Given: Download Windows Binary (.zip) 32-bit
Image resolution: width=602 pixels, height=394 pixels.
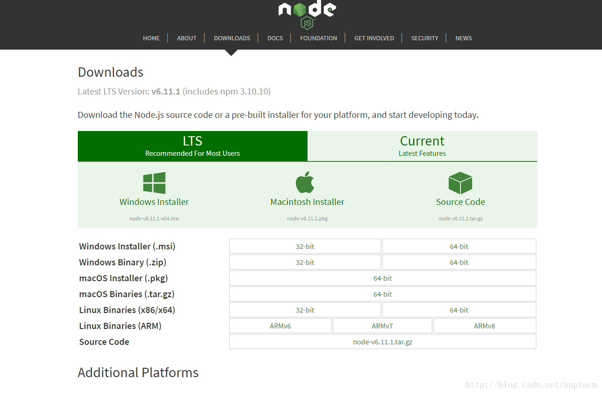Looking at the screenshot, I should point(305,262).
